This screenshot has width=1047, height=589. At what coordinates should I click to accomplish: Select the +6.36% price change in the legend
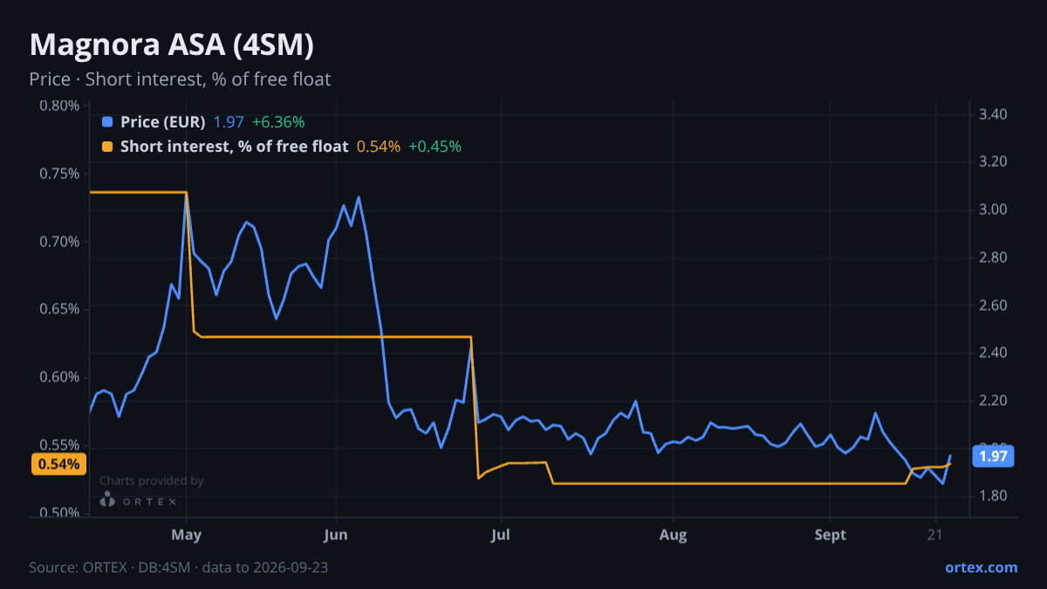(278, 122)
